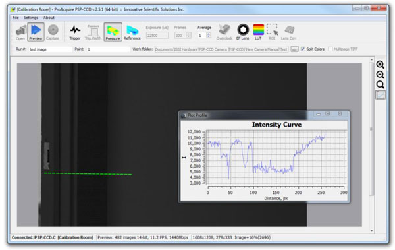Viewport: 395px width, 250px height.
Task: Click the Run# text field
Action: coord(51,49)
